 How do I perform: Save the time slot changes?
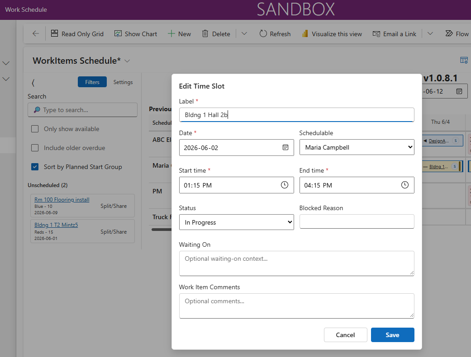coord(392,335)
